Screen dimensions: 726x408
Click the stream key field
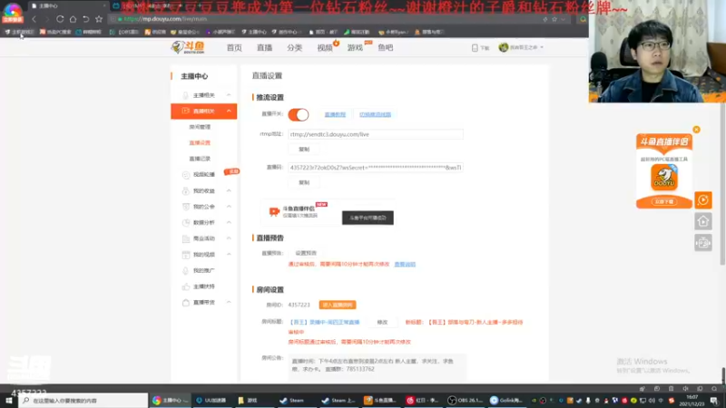click(376, 168)
